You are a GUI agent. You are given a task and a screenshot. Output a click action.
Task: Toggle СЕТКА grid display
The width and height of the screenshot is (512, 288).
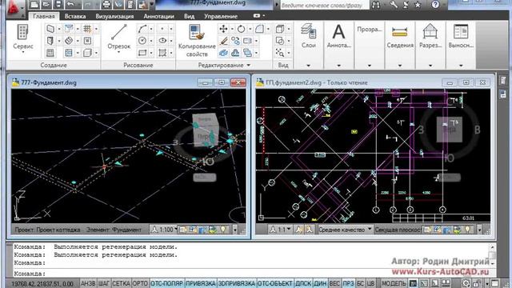pyautogui.click(x=121, y=283)
